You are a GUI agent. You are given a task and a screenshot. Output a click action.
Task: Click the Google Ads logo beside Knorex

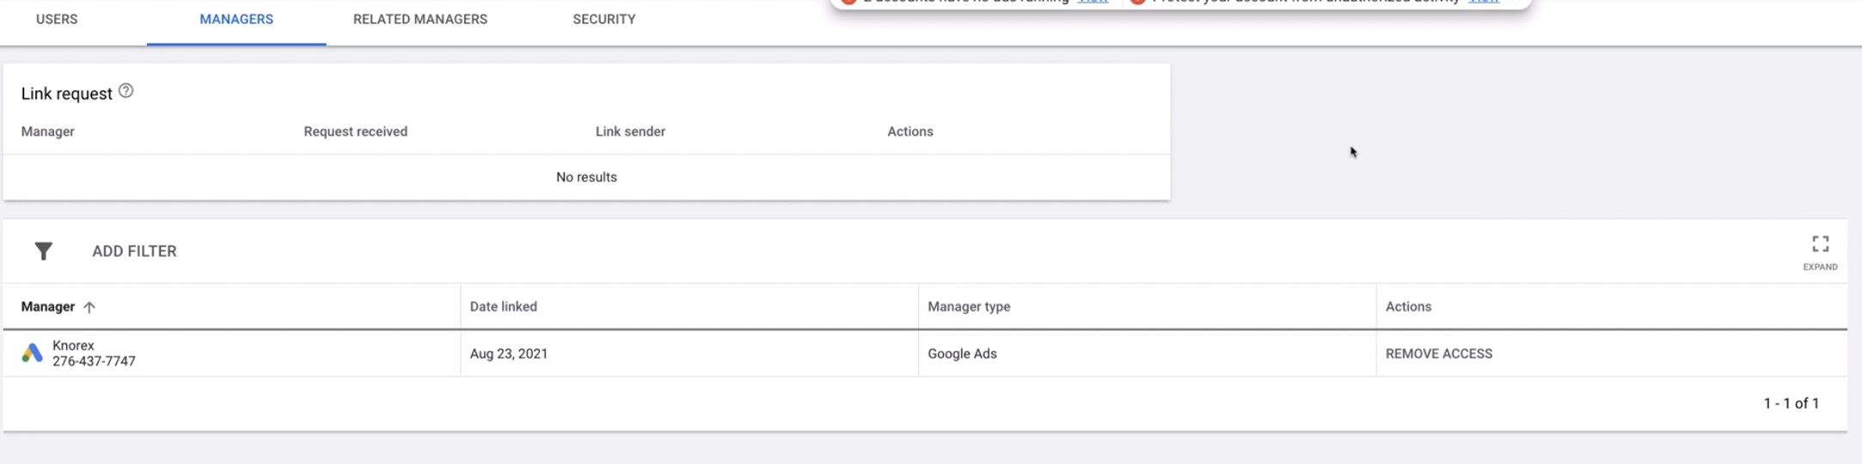point(32,353)
